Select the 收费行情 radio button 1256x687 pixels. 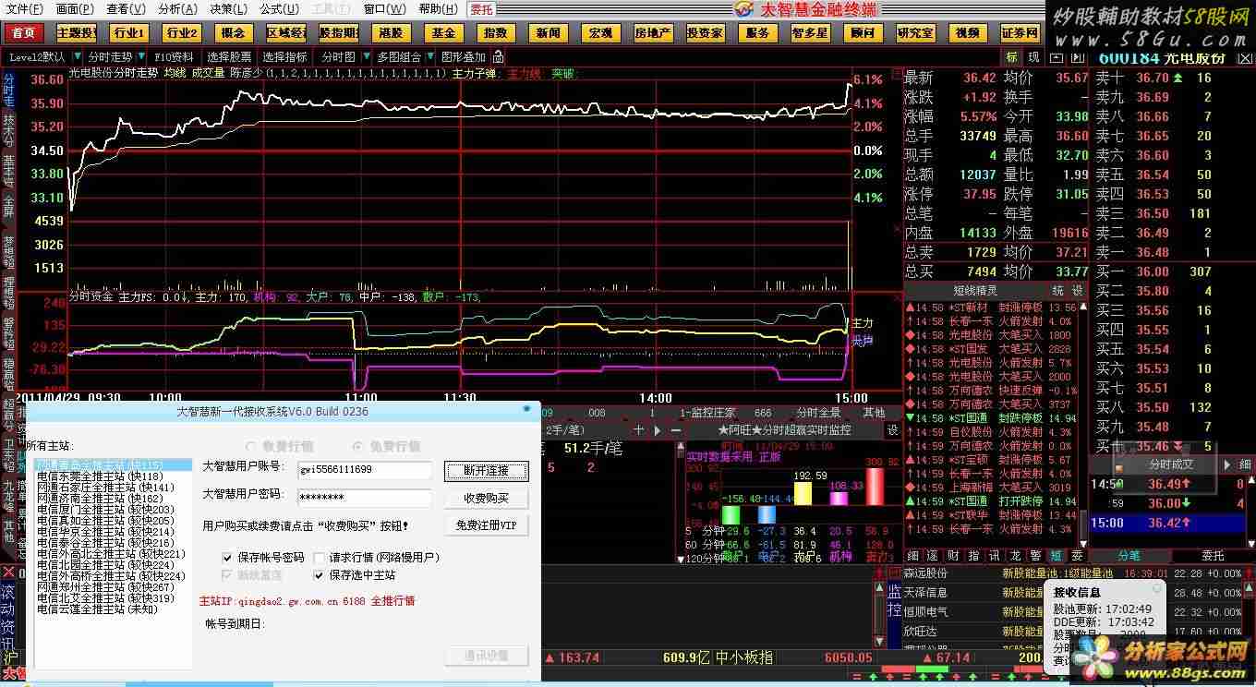tap(251, 446)
